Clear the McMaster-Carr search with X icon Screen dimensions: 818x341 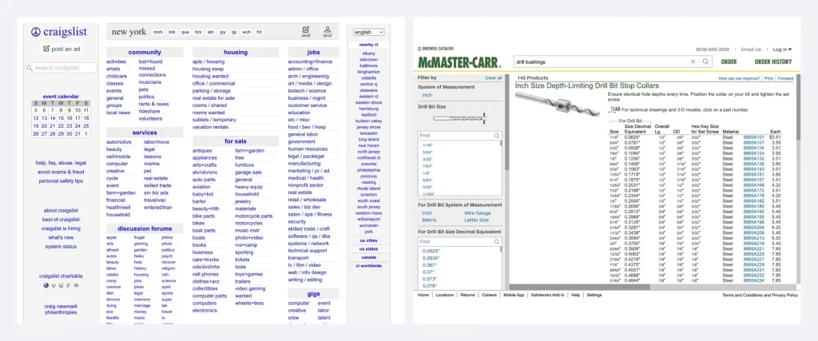[x=693, y=61]
